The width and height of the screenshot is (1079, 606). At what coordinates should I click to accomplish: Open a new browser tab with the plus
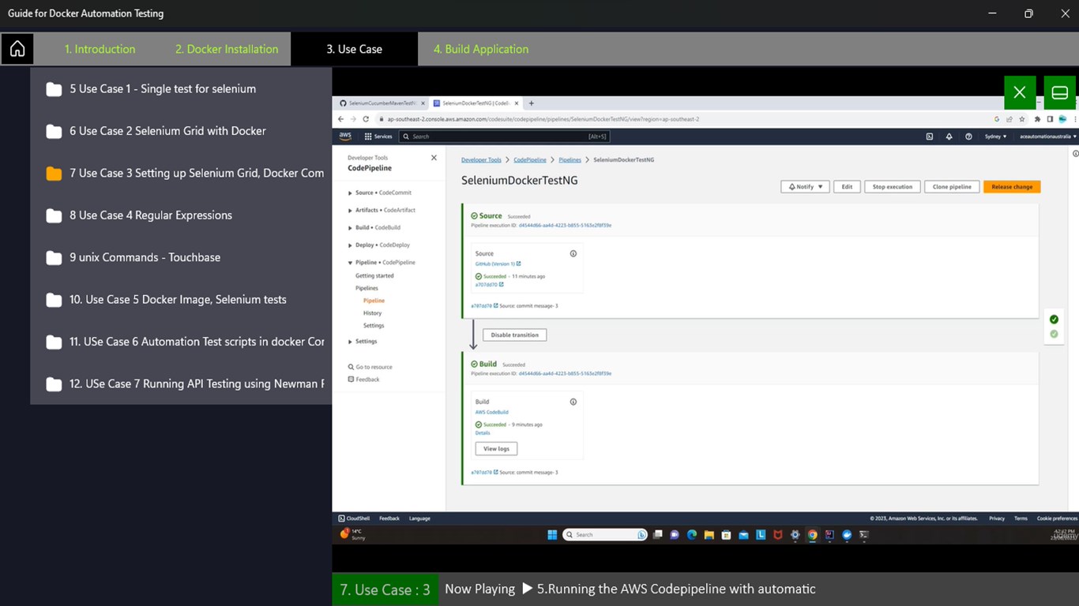532,103
